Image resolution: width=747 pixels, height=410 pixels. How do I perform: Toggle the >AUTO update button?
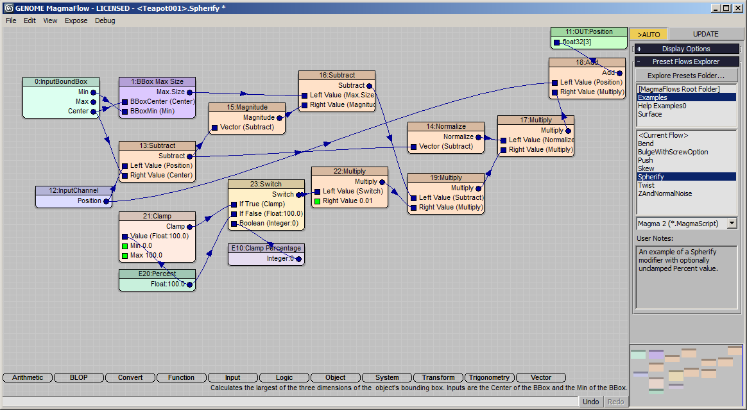tap(649, 34)
